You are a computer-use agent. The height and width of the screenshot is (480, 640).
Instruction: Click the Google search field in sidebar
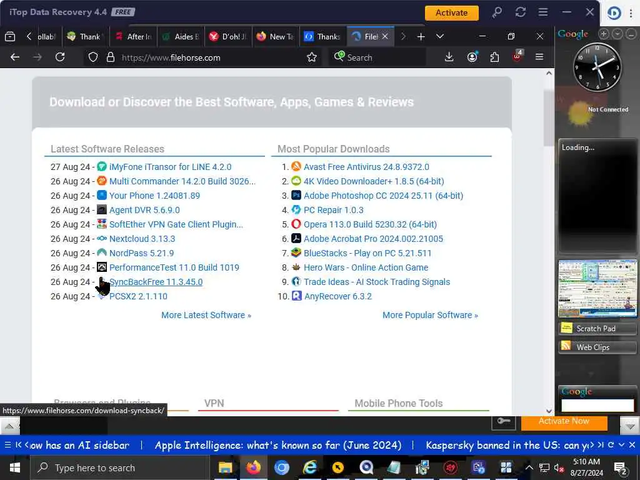pos(597,405)
